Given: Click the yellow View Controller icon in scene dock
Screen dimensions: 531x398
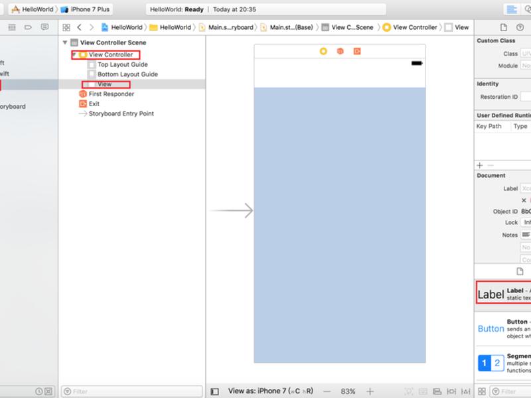Looking at the screenshot, I should (x=323, y=51).
